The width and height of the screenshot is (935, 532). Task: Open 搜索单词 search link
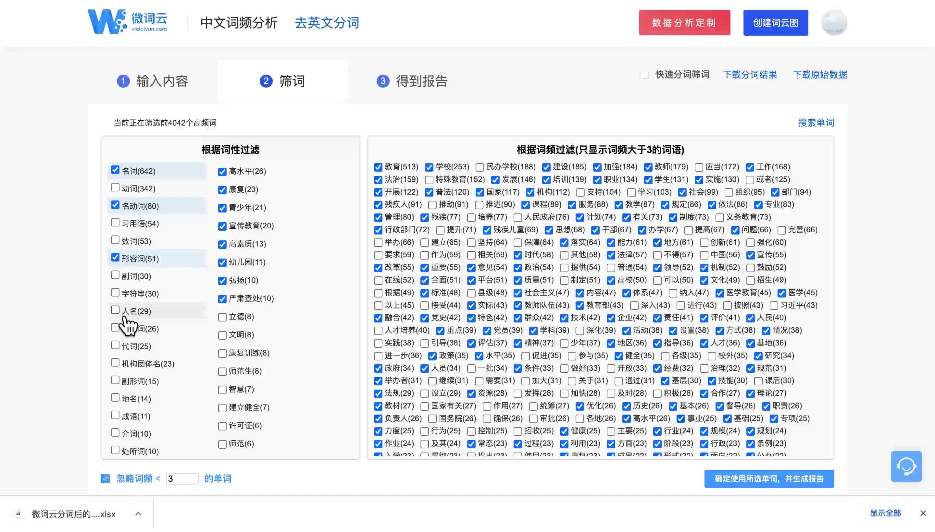816,122
